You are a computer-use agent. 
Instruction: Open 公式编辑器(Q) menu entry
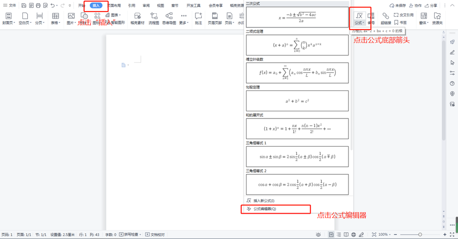(298, 209)
